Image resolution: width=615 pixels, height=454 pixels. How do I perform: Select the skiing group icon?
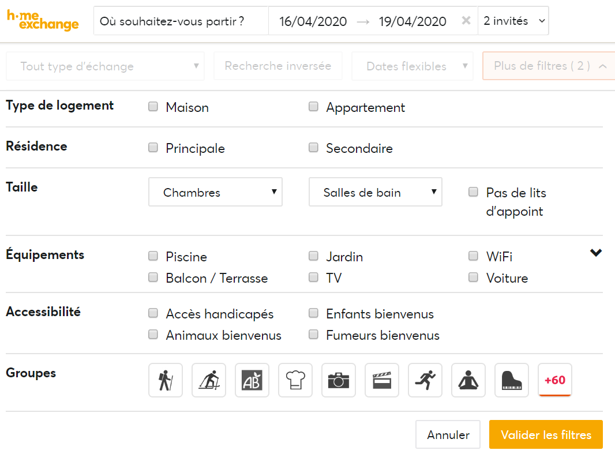(209, 380)
